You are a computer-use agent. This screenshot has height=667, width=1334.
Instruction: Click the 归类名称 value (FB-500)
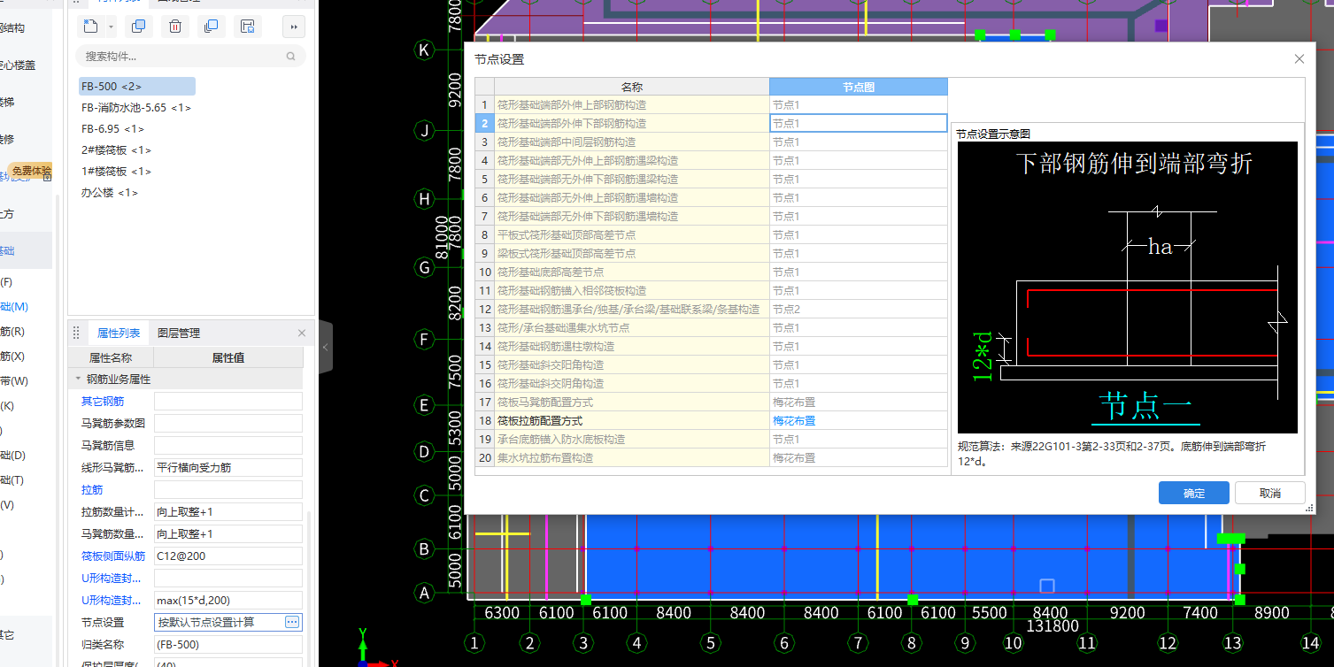pos(228,644)
